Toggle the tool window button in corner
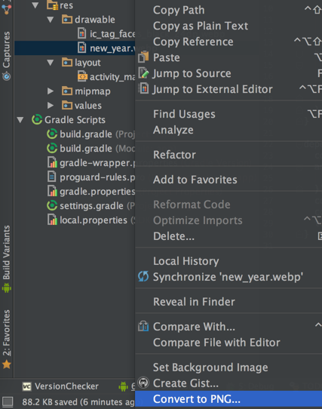 coord(8,402)
